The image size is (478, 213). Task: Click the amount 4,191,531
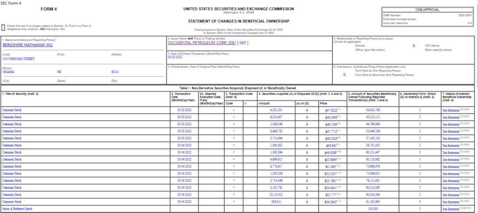click(x=276, y=110)
